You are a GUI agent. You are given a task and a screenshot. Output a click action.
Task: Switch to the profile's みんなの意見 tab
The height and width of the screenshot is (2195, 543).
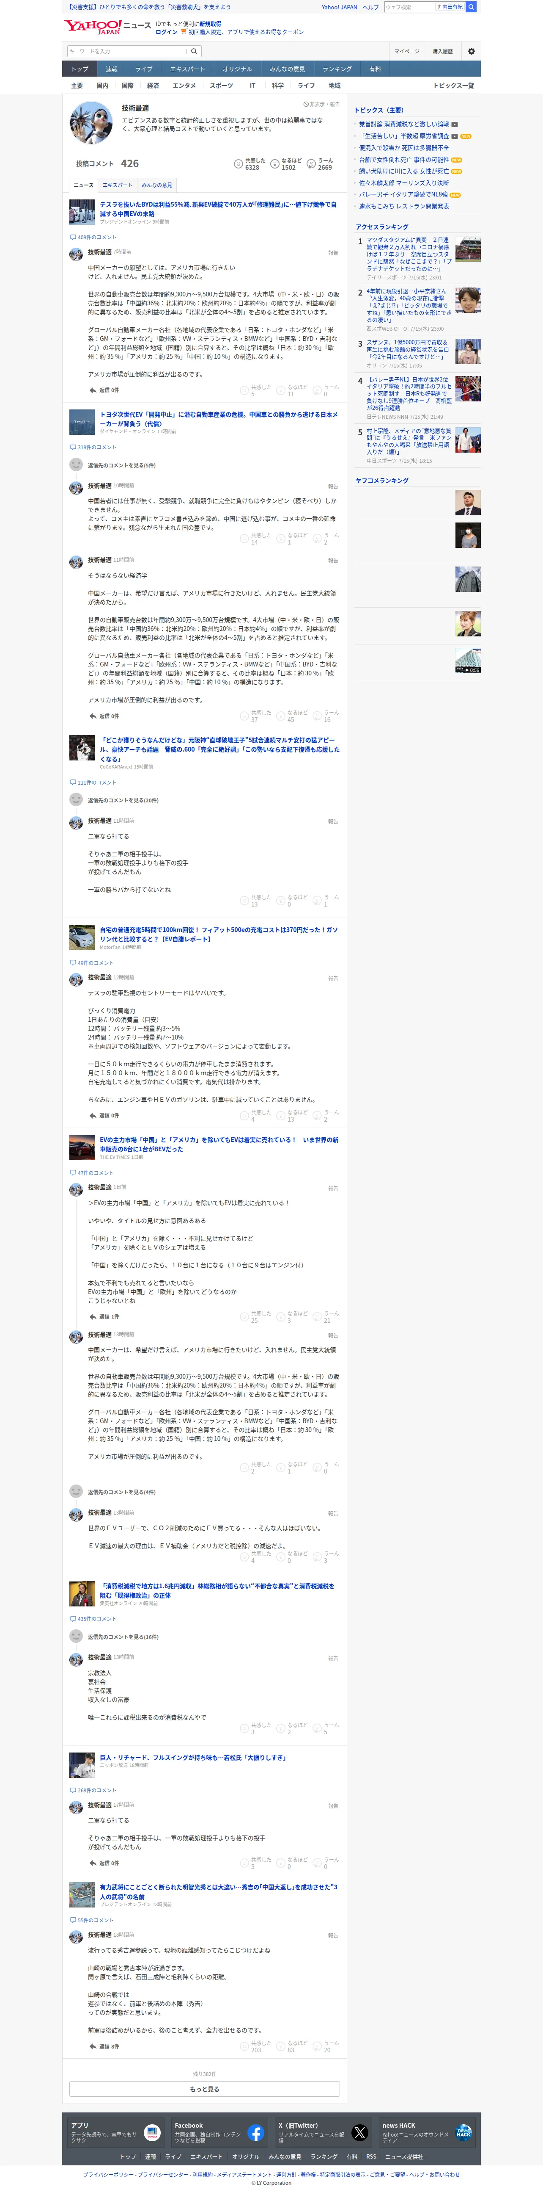tap(156, 185)
